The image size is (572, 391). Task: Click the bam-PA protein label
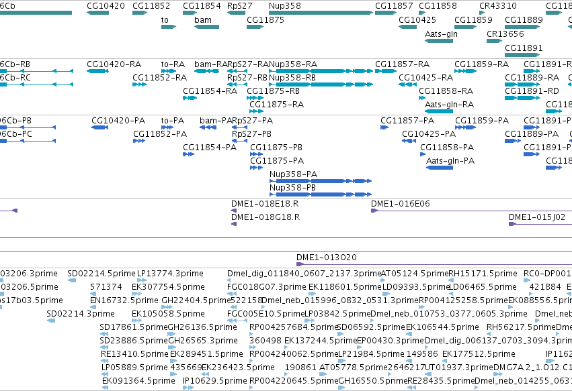click(x=216, y=121)
